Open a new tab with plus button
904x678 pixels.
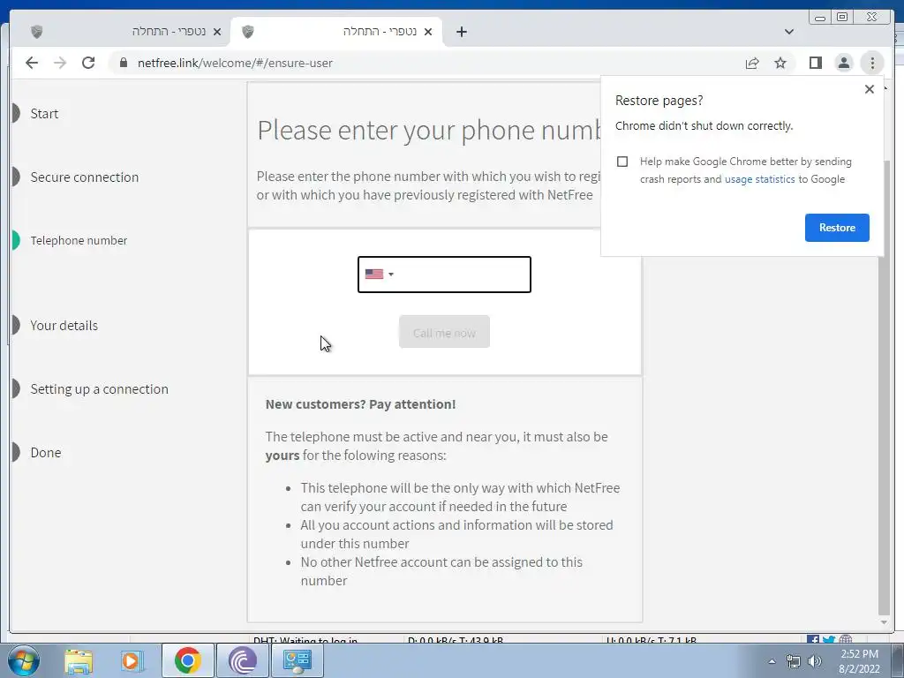tap(461, 32)
